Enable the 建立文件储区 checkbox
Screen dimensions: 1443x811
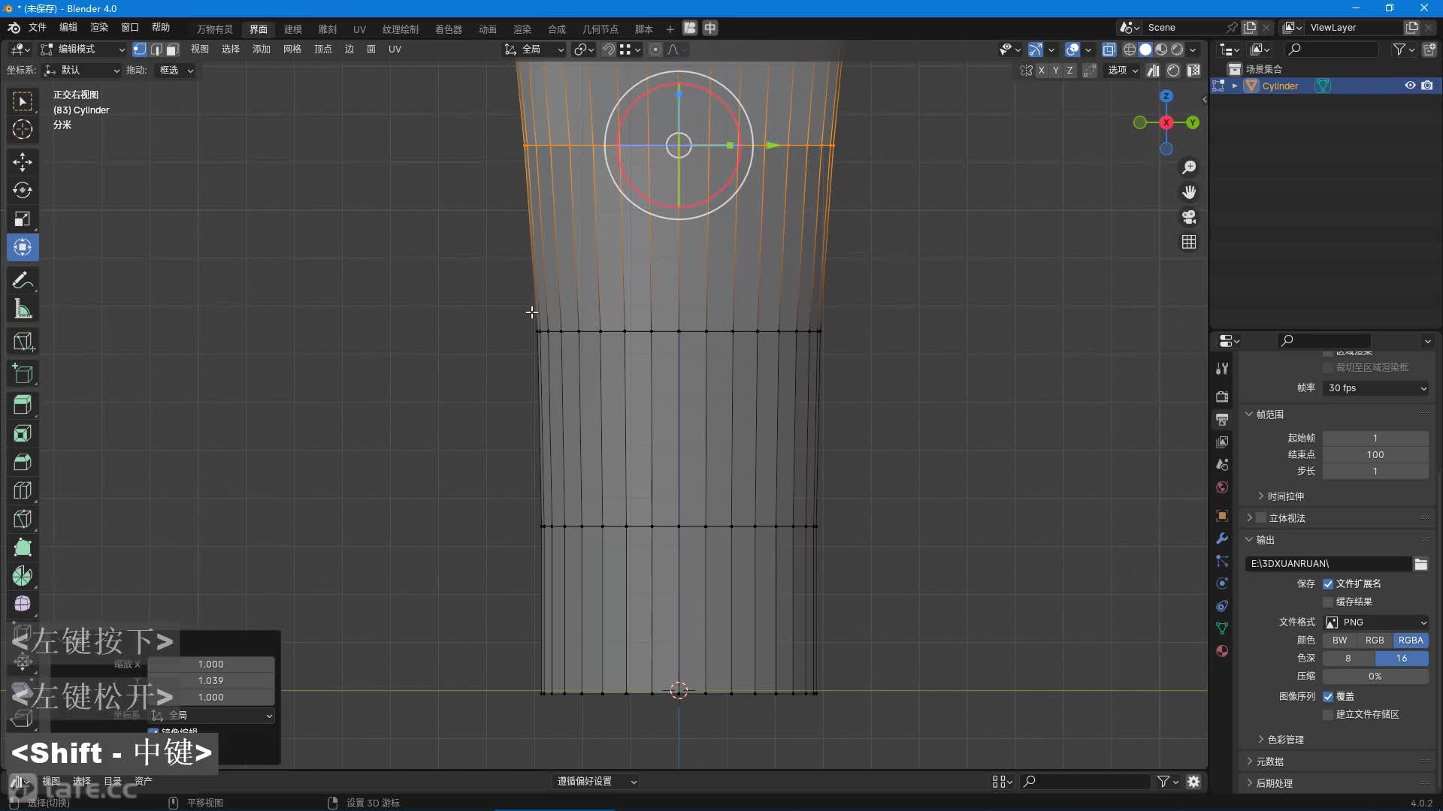tap(1328, 715)
